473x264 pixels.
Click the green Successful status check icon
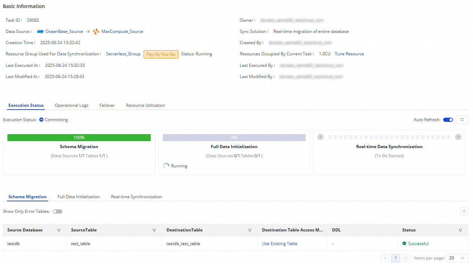point(404,243)
